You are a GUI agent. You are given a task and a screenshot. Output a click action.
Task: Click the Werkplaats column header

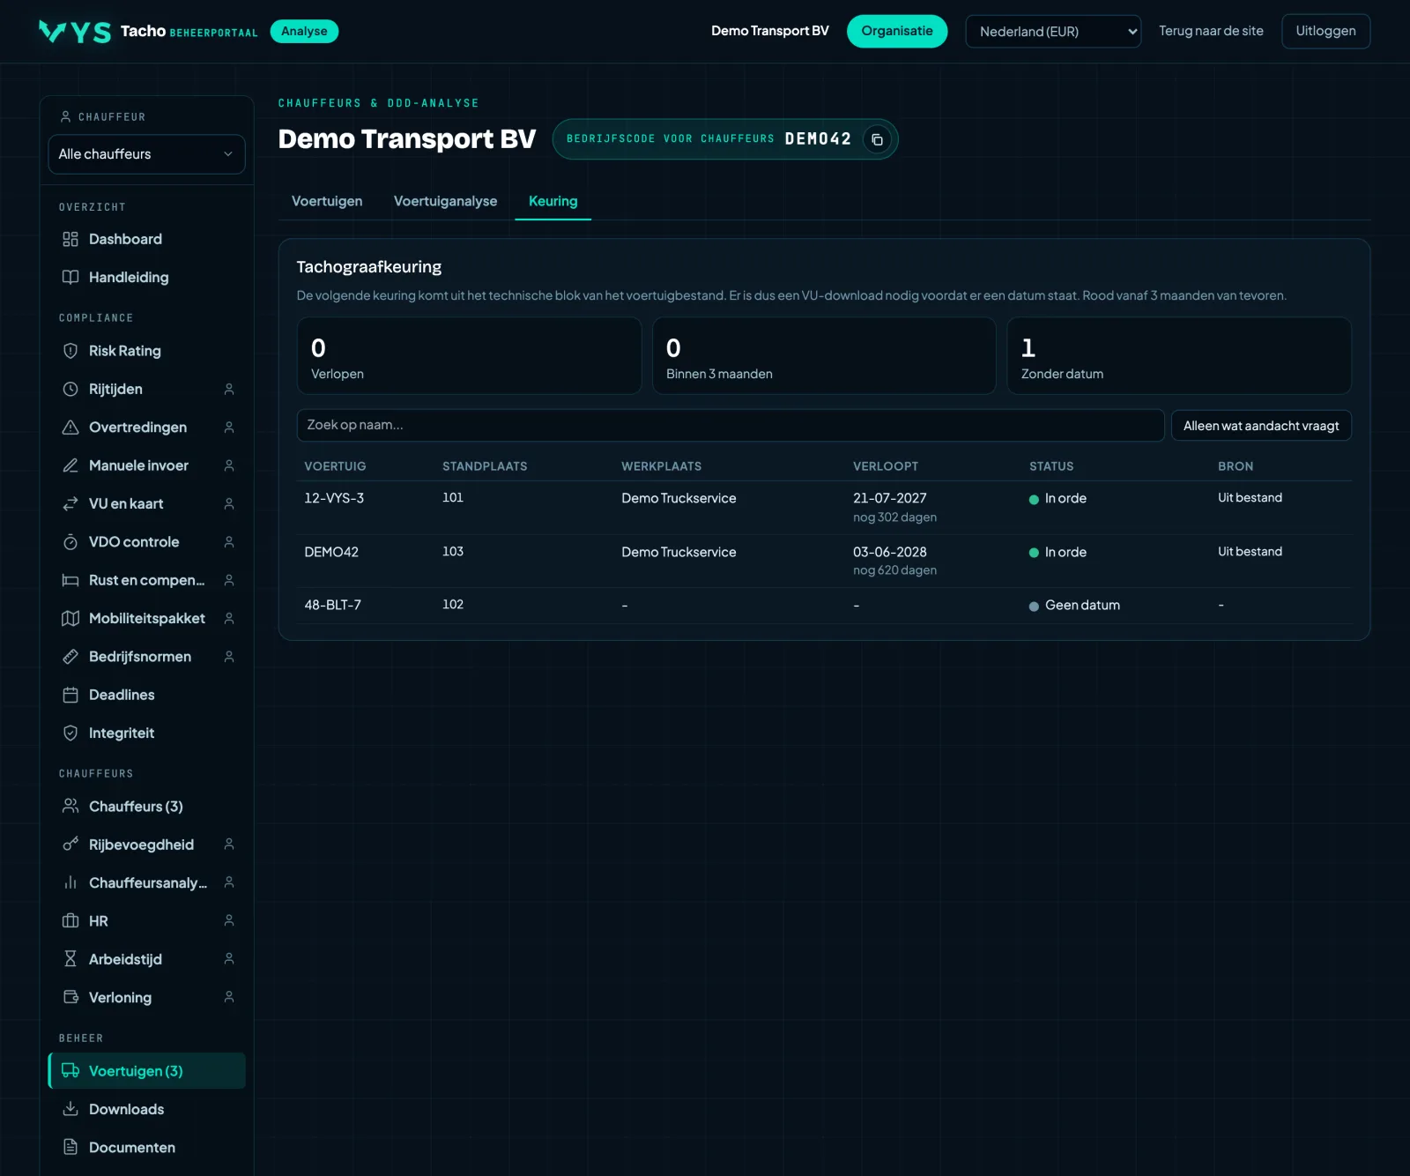pos(662,466)
